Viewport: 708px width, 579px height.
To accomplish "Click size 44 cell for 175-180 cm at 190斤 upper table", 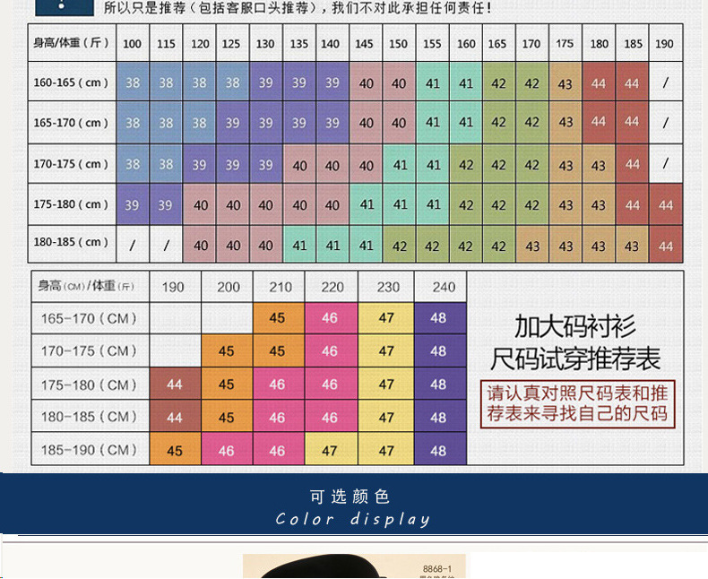I will pyautogui.click(x=666, y=205).
